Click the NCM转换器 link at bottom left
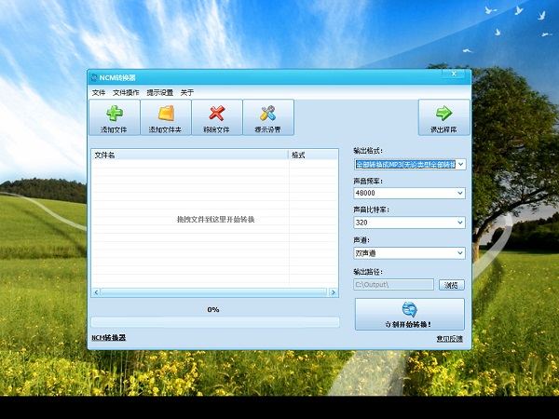The width and height of the screenshot is (559, 419). pos(108,337)
